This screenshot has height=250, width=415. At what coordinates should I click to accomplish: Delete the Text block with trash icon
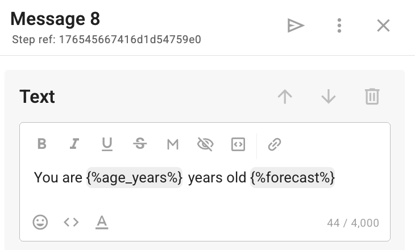[x=372, y=97]
